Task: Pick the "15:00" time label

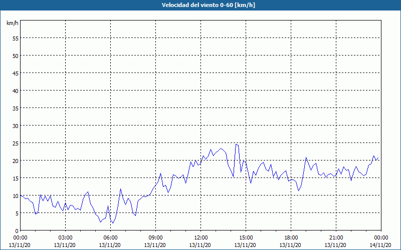Action: [x=246, y=238]
